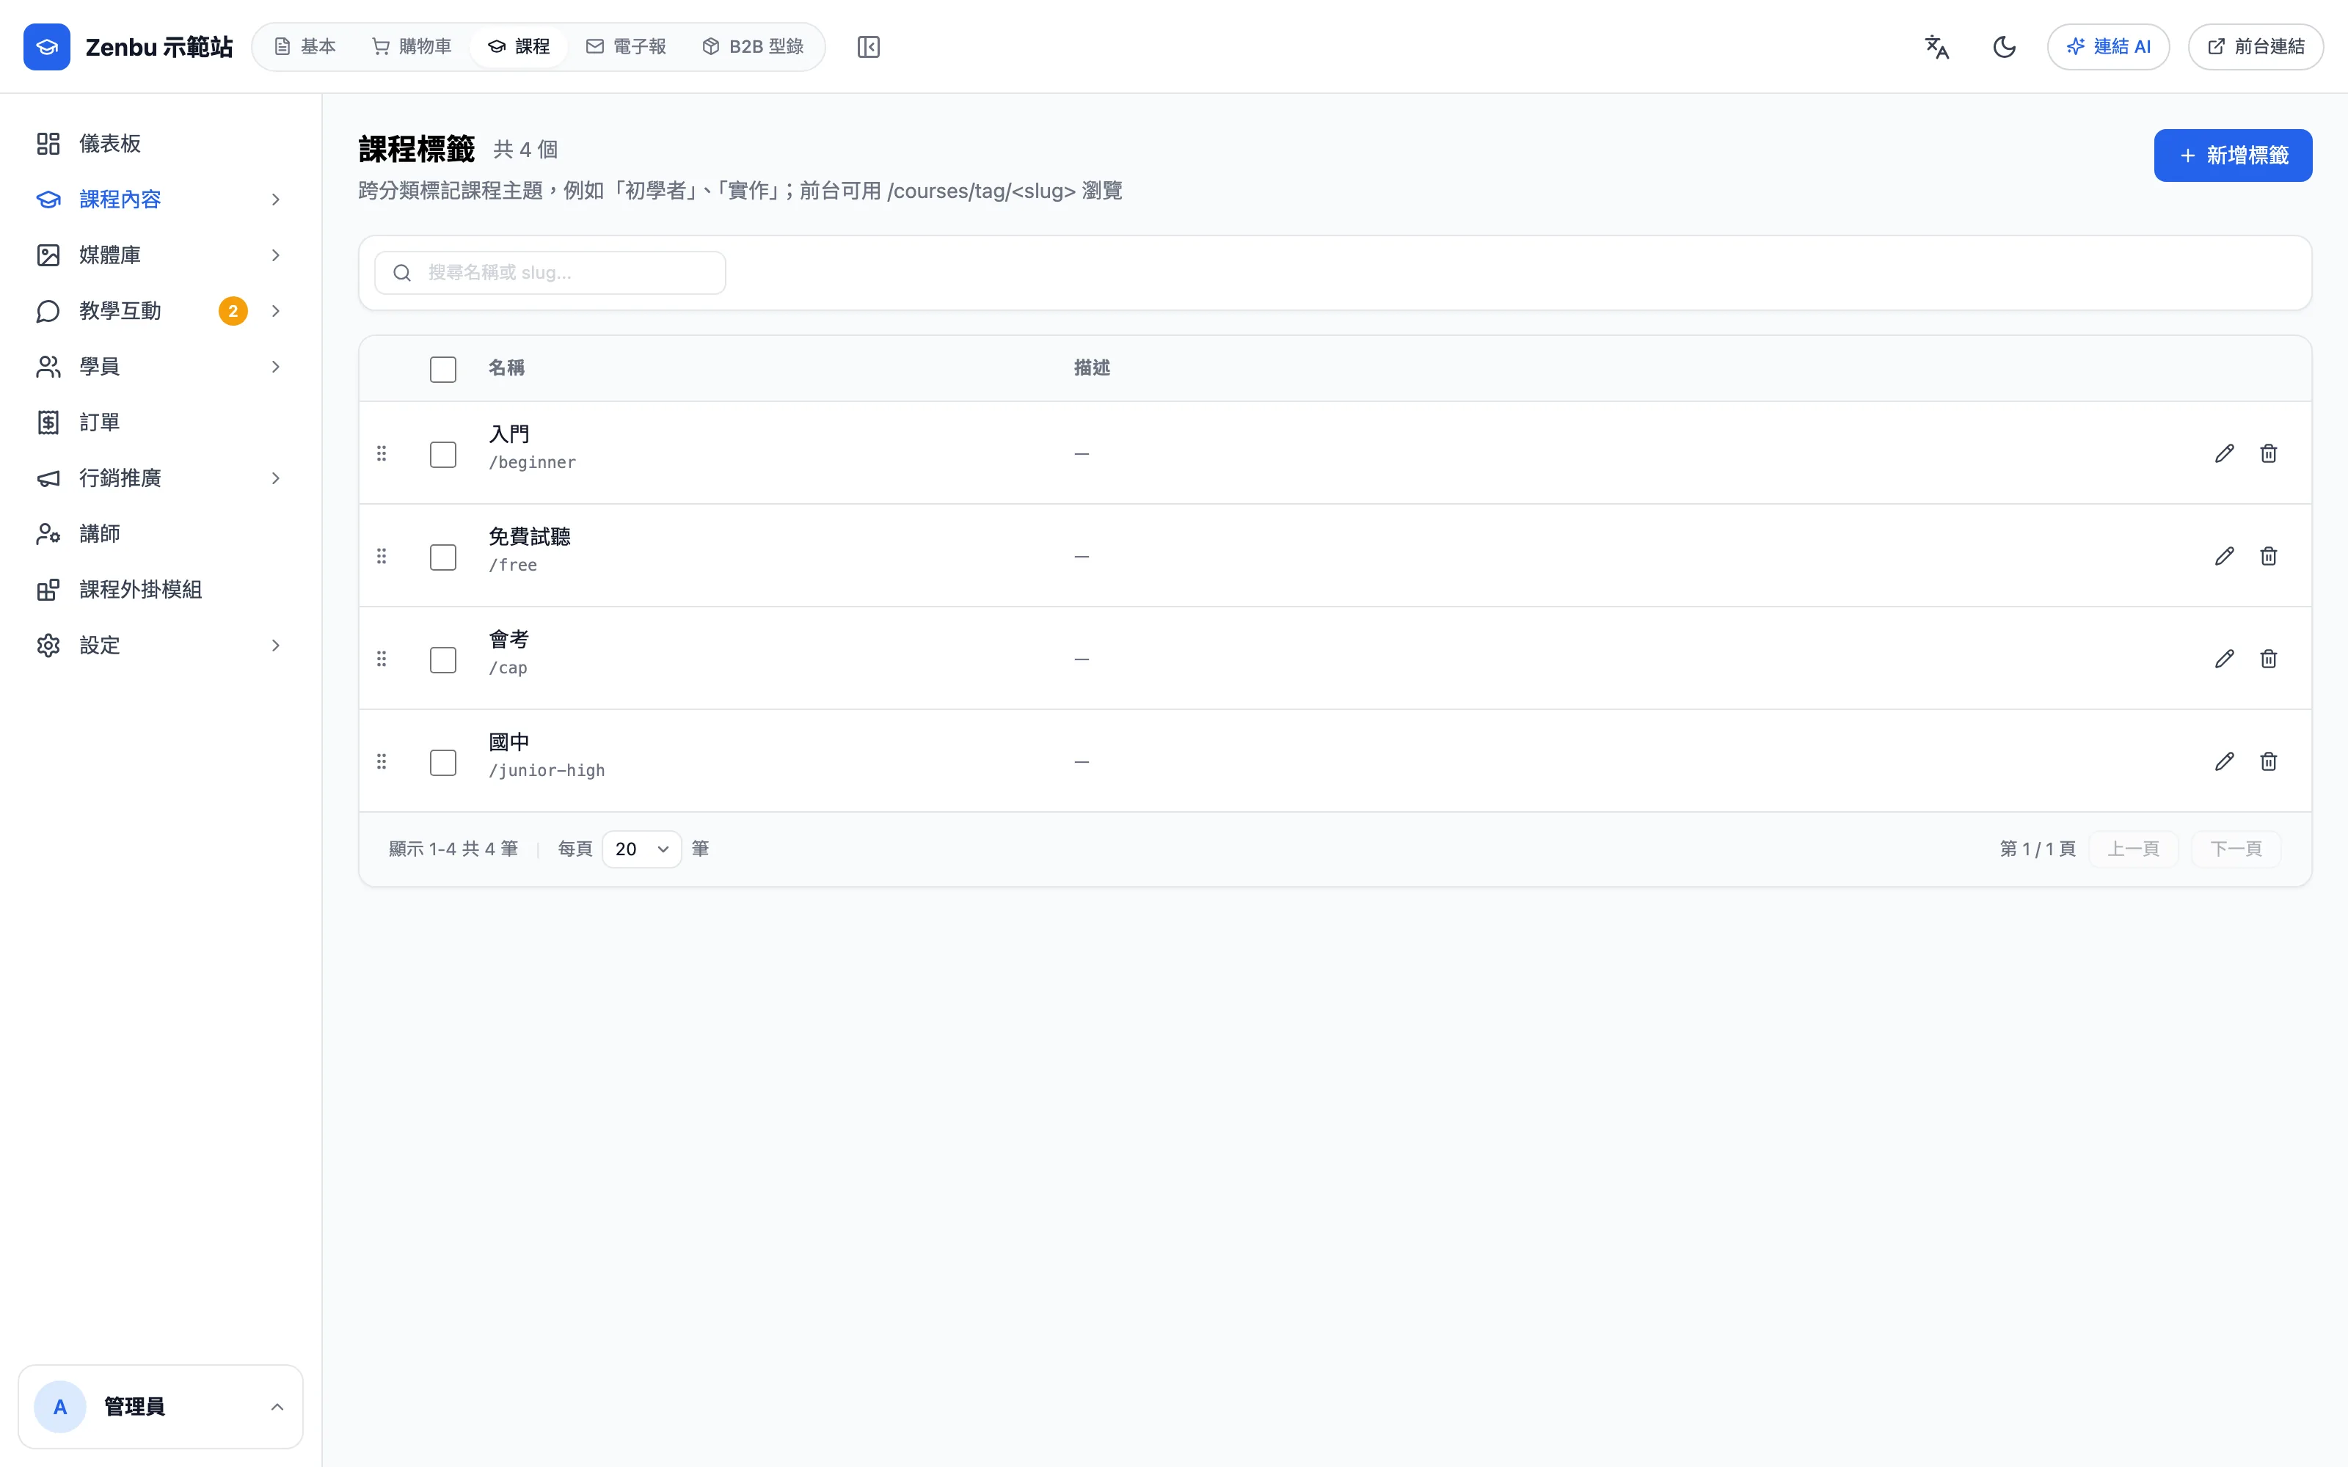Click the Zenbu logo icon
The image size is (2348, 1467).
pos(46,46)
